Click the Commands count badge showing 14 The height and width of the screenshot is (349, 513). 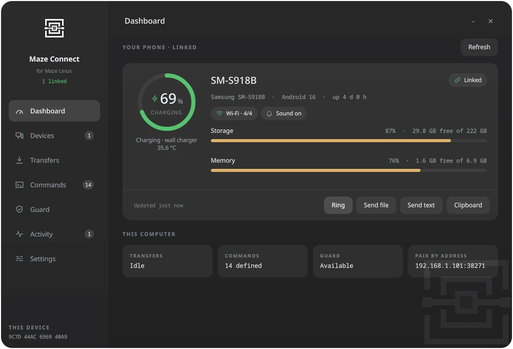click(x=88, y=185)
